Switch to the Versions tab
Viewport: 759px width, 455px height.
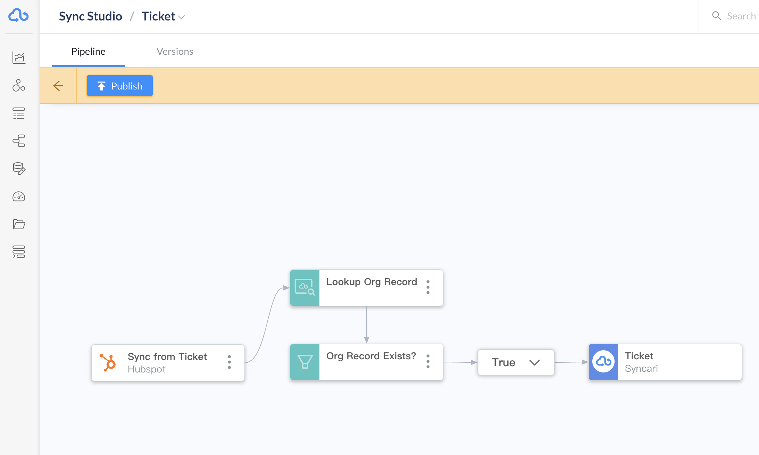(175, 51)
